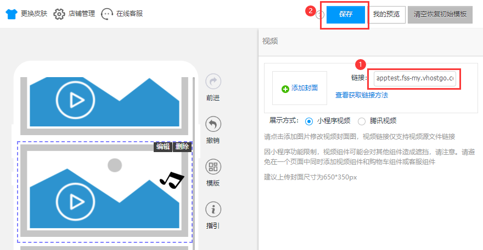Open 在线客服 chat bubble icon

(108, 14)
